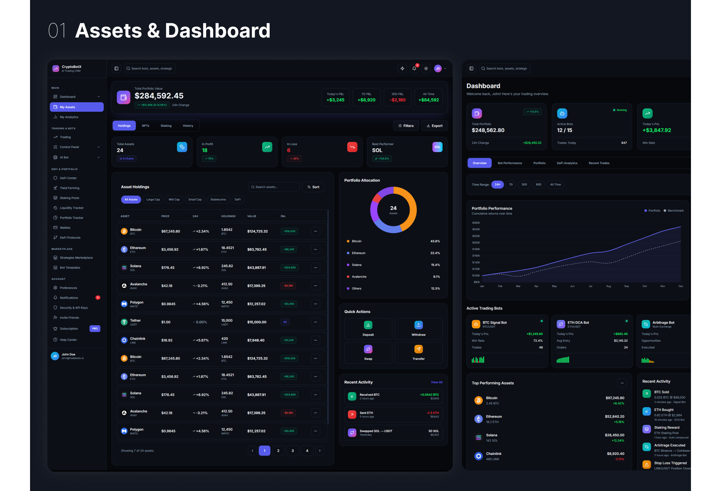Open Yield Farming in the sidebar

click(77, 188)
